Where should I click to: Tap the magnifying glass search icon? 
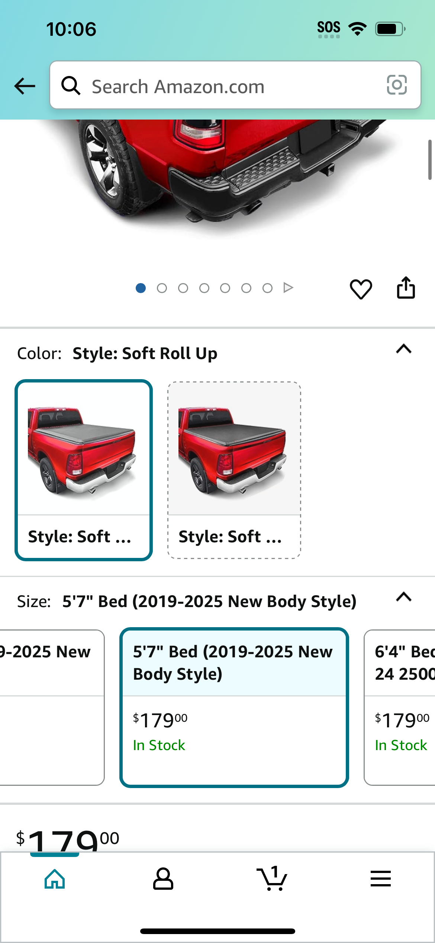[x=71, y=86]
